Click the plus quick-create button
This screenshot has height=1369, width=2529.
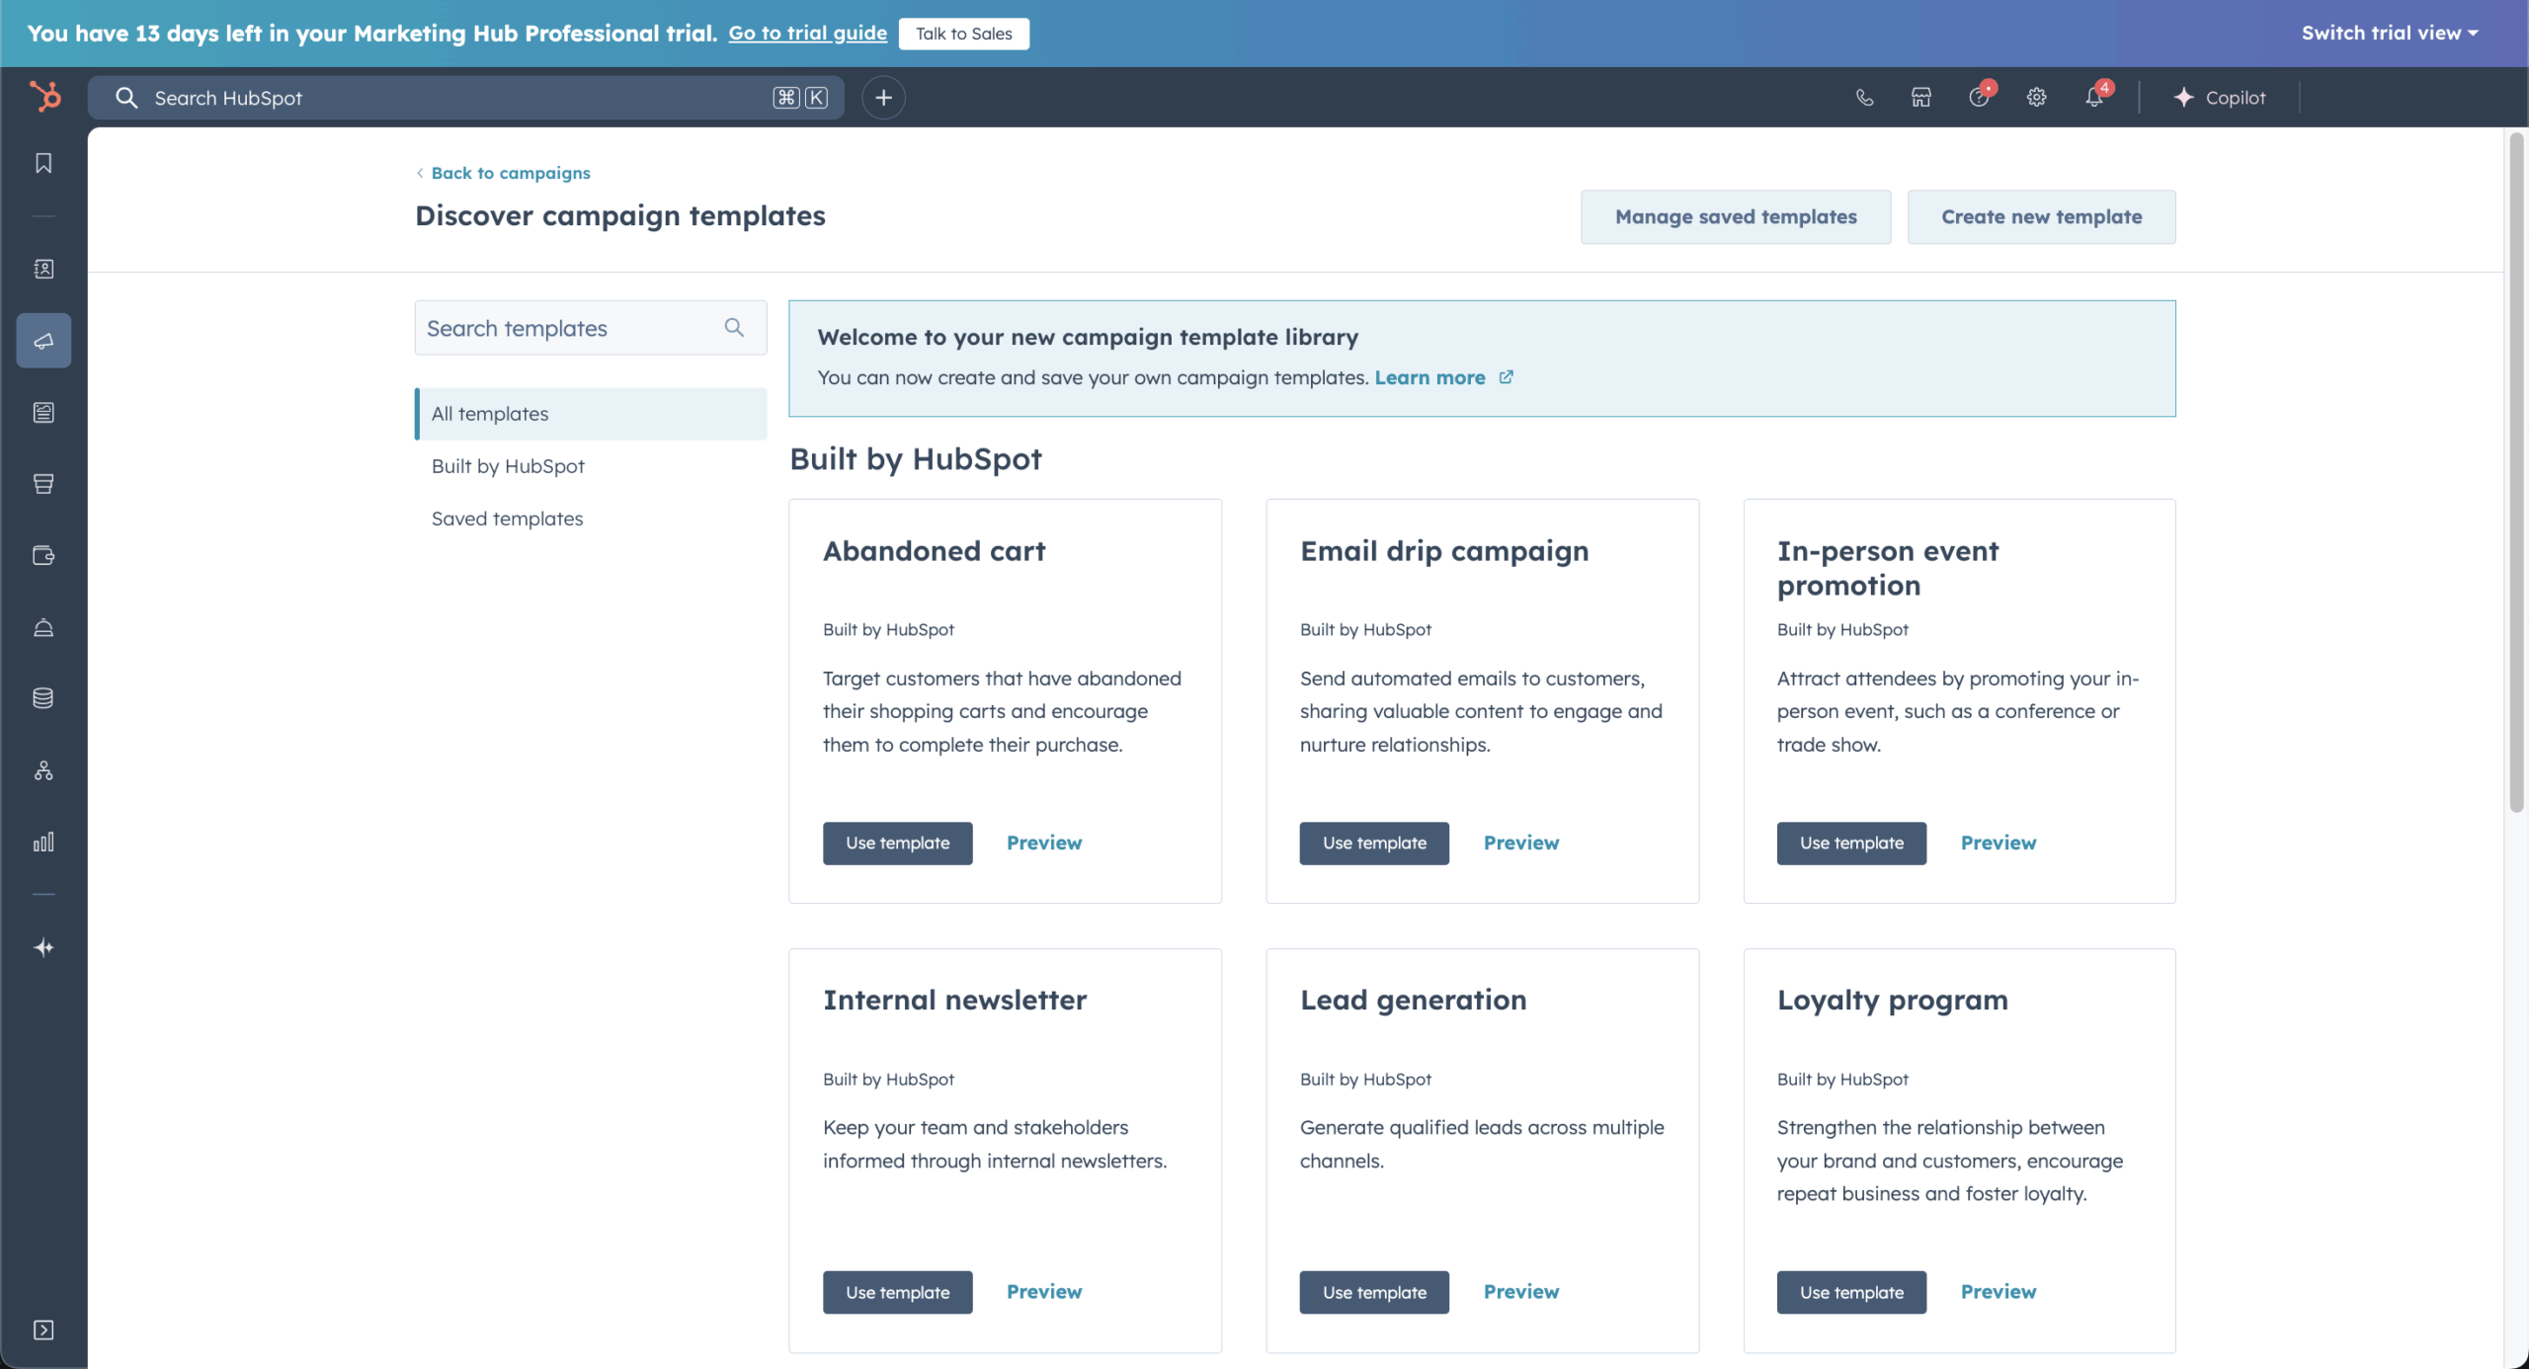(883, 97)
